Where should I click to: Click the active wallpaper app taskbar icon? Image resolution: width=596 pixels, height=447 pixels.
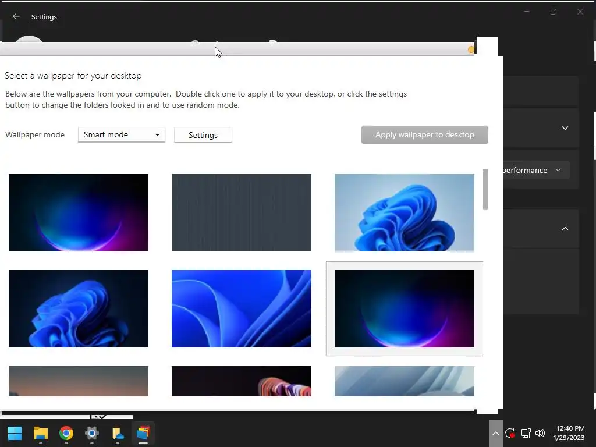[x=143, y=433]
